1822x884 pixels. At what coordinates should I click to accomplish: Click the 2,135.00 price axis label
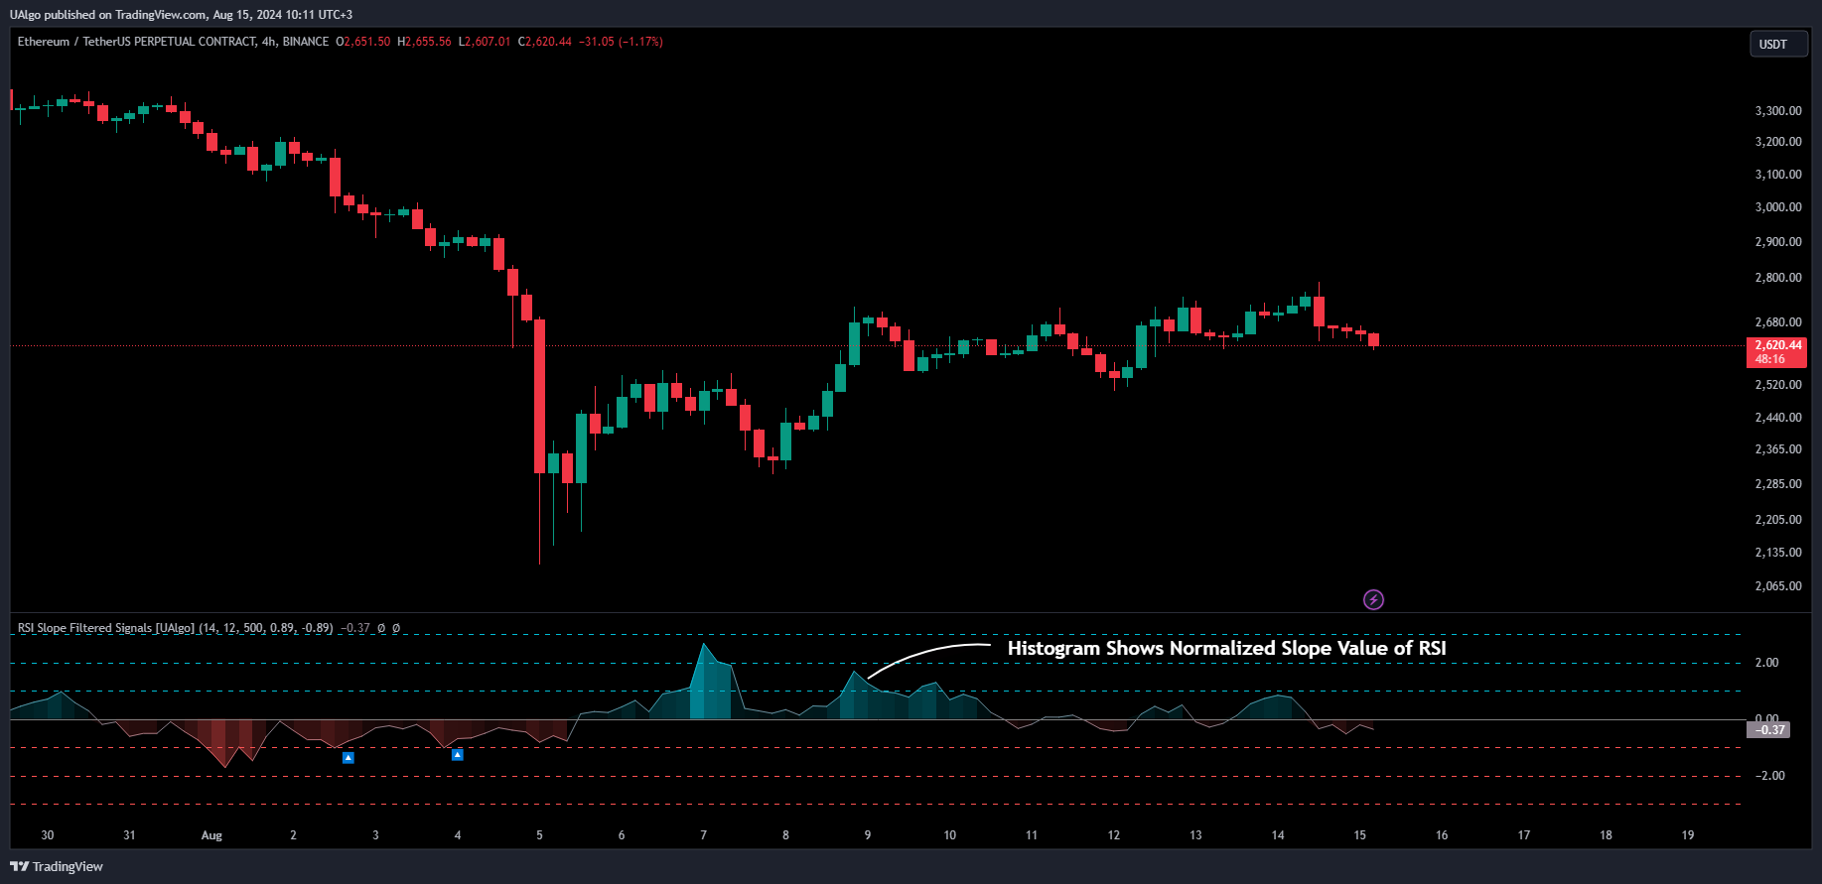point(1778,553)
